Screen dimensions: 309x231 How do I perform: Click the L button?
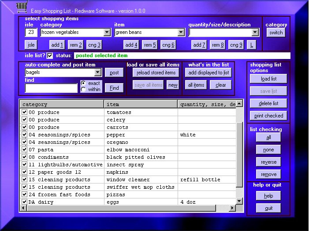click(x=252, y=45)
